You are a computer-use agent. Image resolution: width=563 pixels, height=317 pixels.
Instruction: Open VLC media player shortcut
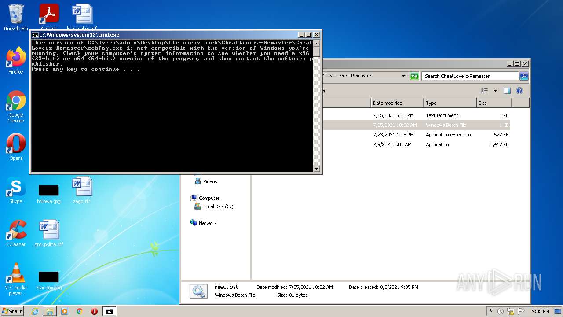(x=16, y=279)
